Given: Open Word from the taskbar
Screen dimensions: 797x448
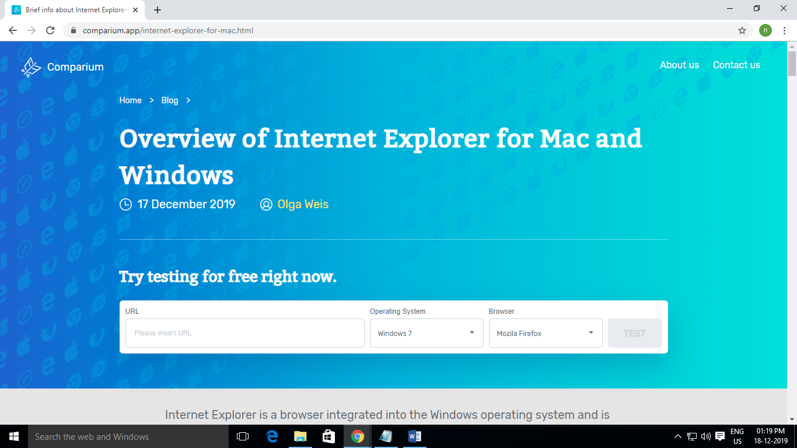Looking at the screenshot, I should coord(415,436).
